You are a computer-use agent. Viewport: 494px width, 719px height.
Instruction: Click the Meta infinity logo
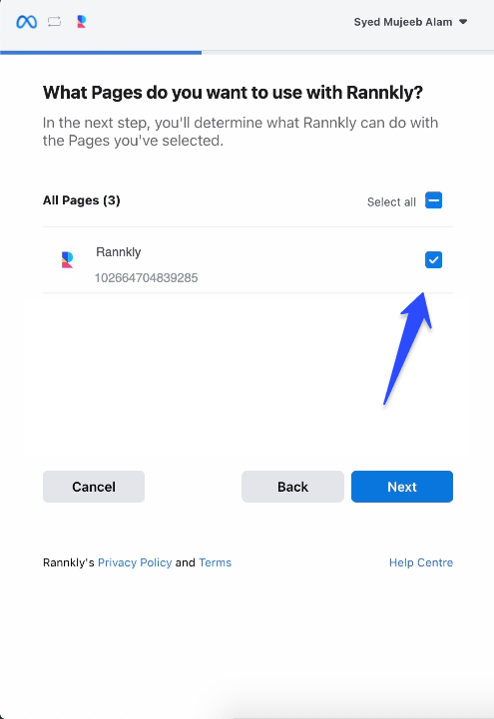[26, 22]
